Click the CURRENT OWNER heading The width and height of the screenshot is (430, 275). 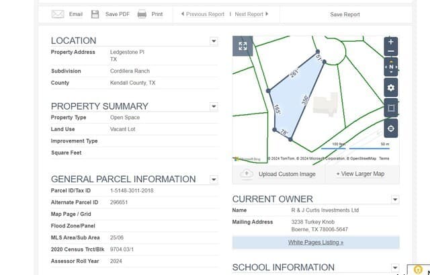pos(273,199)
